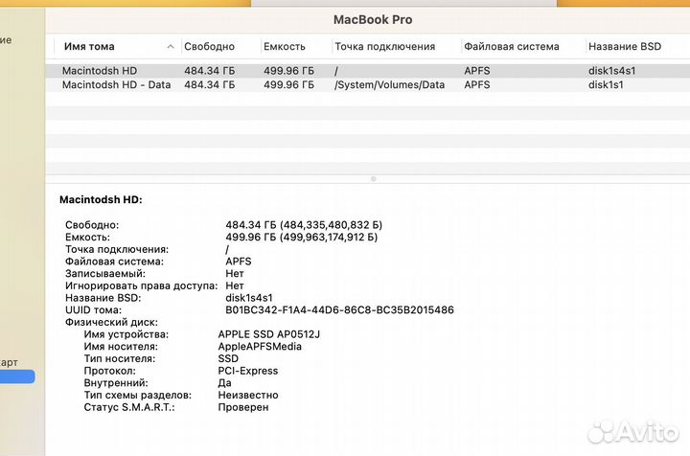Click the device name APPLE SSD AP0512J
Viewport: 690px width, 456px height.
tap(269, 334)
